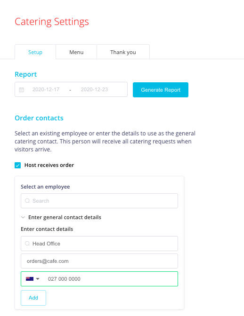Click the 027 000 0000 phone number field

[x=99, y=279]
